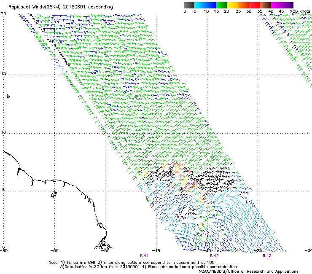Click the orange 25-30 knots legend segment
312x274 pixels.
pyautogui.click(x=244, y=5)
